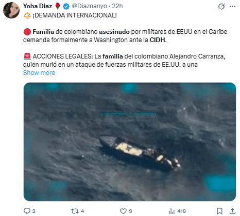Click the DEMANDA INTERNACIONAL tweet text
The height and width of the screenshot is (216, 240).
click(75, 15)
